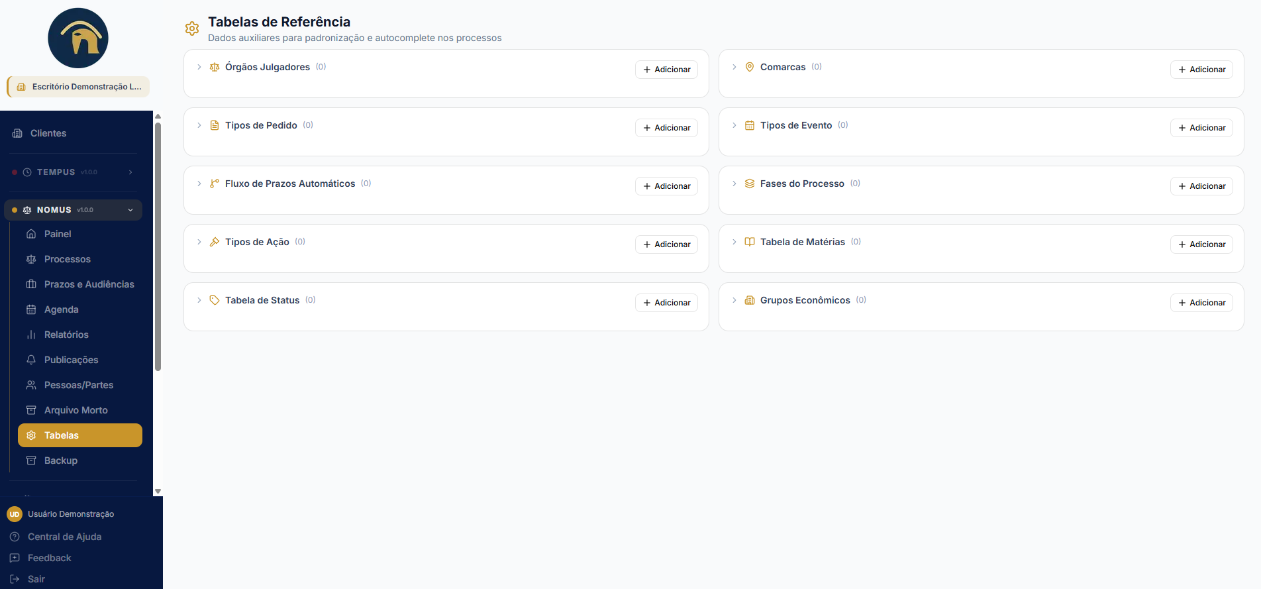Expand the Tipos de Ação chevron
Screen dimensions: 1261x589
pyautogui.click(x=199, y=242)
